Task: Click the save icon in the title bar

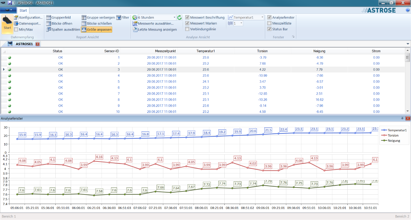Action: click(x=10, y=3)
